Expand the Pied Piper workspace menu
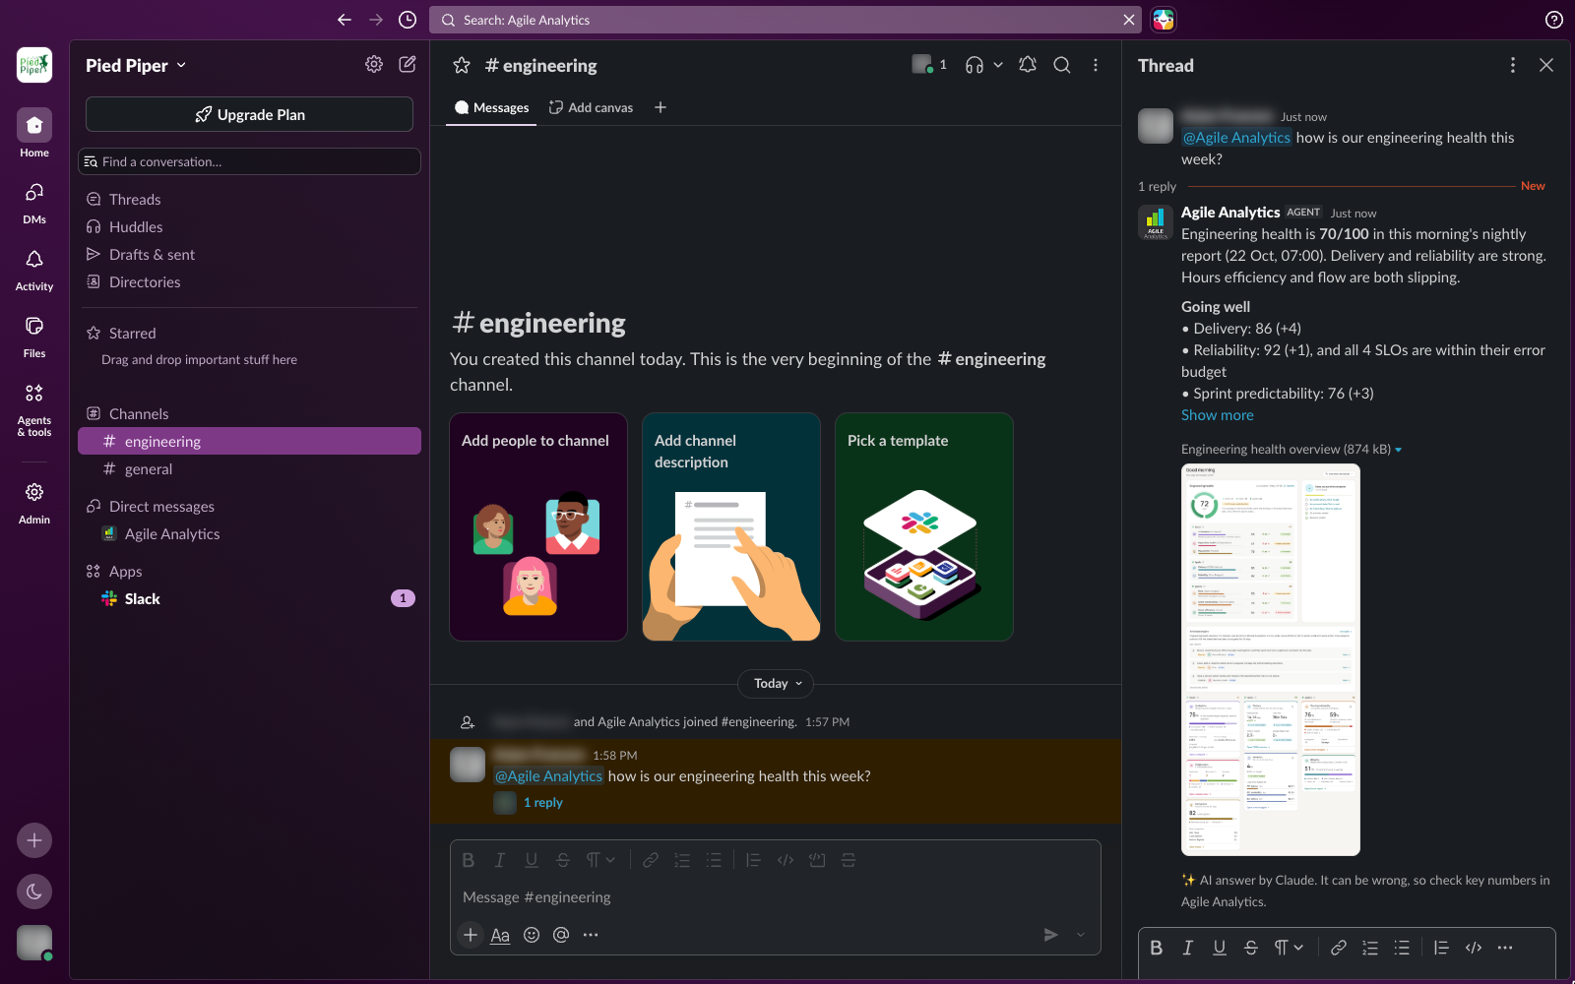The width and height of the screenshot is (1575, 984). pyautogui.click(x=136, y=66)
